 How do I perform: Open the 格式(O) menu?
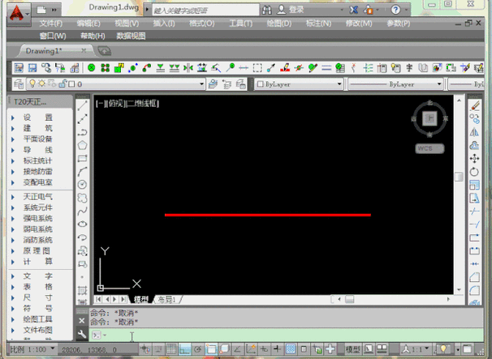pos(202,24)
